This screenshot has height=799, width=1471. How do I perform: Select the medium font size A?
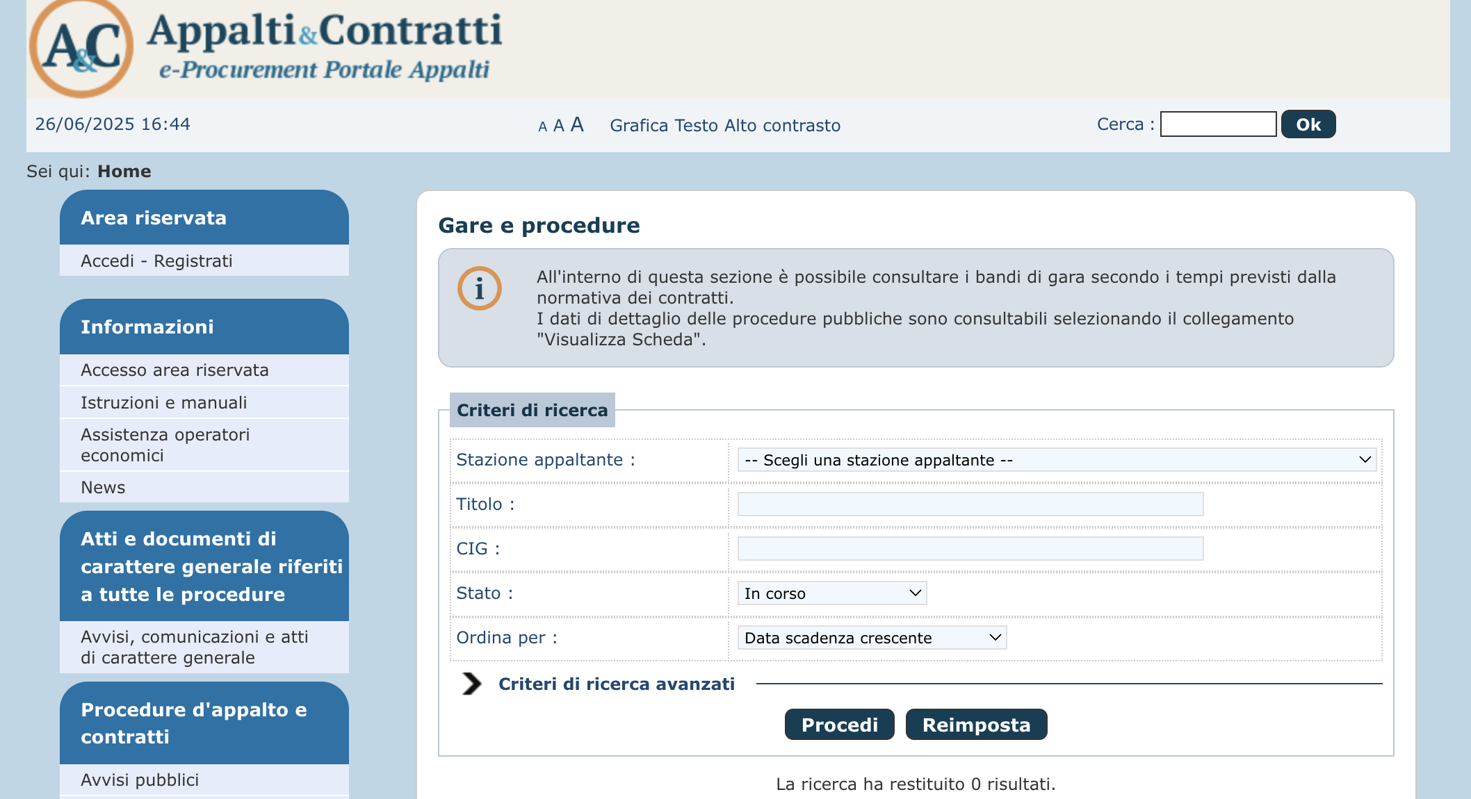(559, 125)
